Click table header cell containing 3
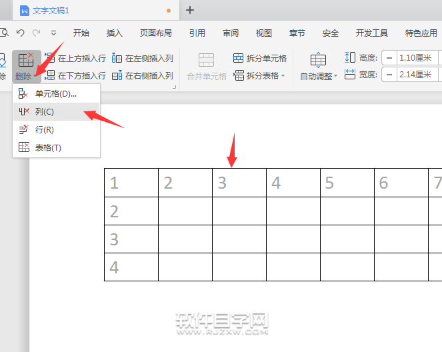Image resolution: width=442 pixels, height=352 pixels. pyautogui.click(x=239, y=183)
